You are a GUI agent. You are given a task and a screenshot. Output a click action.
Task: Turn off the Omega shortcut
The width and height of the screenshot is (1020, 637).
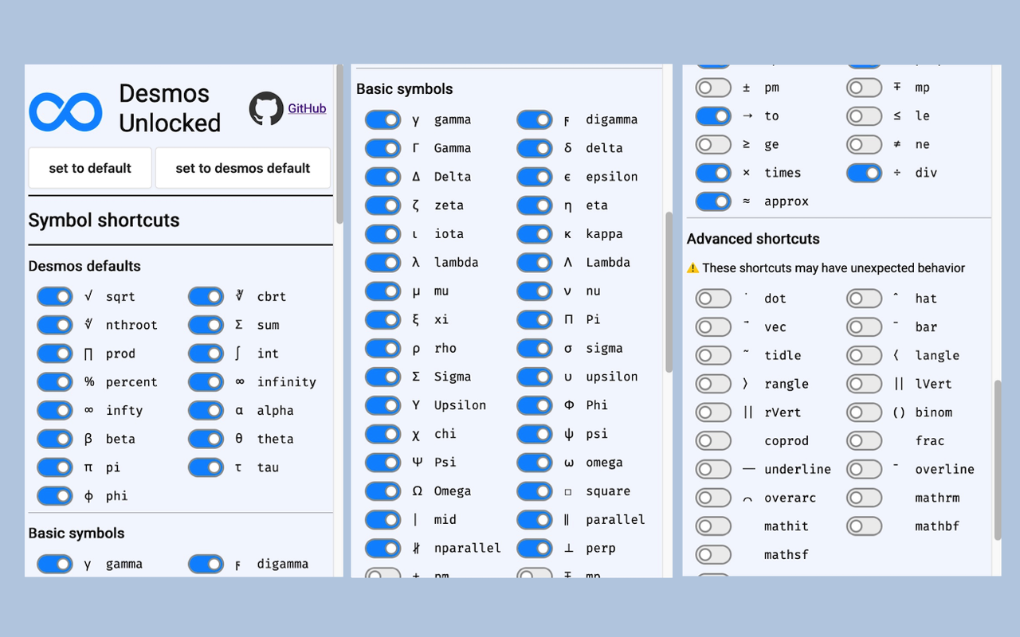click(382, 490)
